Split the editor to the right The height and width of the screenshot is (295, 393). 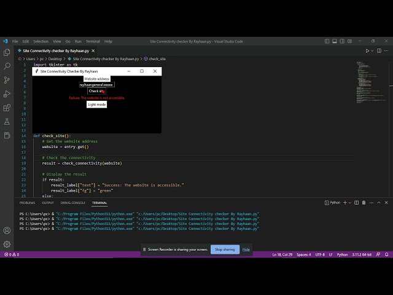click(379, 50)
